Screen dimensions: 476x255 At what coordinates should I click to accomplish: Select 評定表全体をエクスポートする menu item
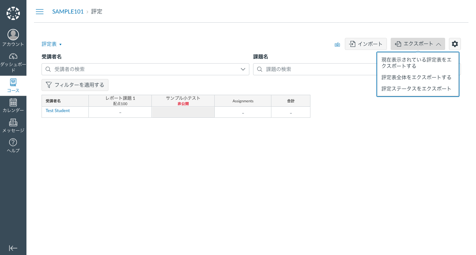[x=416, y=77]
